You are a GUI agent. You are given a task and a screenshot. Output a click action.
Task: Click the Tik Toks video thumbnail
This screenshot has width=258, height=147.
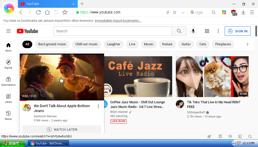[x=212, y=76]
